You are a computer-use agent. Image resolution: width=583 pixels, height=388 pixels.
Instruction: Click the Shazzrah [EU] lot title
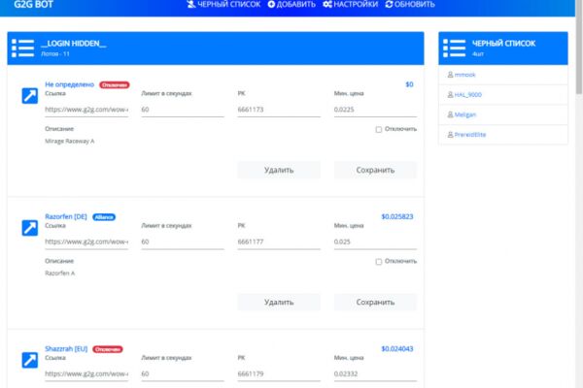click(66, 348)
